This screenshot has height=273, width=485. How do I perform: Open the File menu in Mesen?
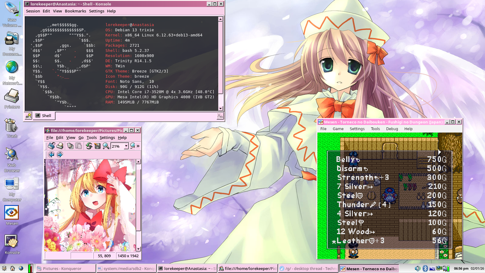click(x=323, y=129)
